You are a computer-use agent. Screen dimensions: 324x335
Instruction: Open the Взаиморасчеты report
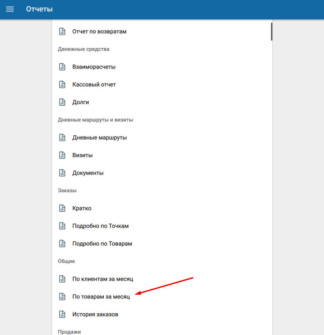94,67
